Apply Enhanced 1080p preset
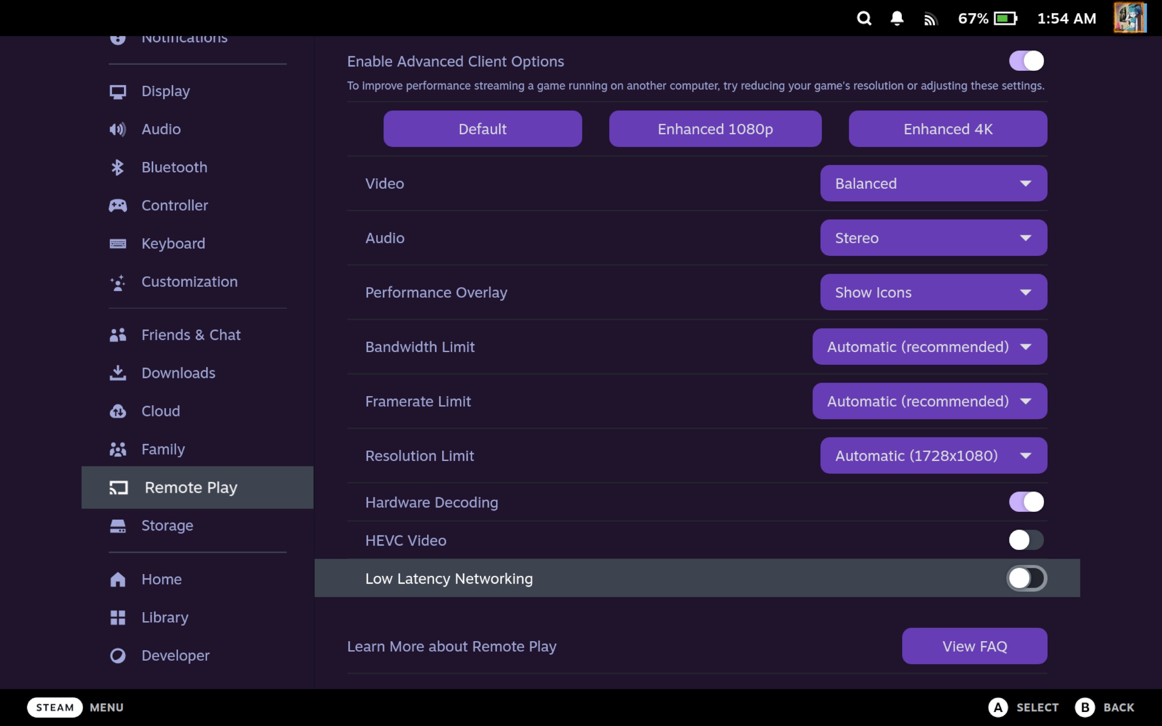This screenshot has width=1162, height=726. tap(715, 129)
